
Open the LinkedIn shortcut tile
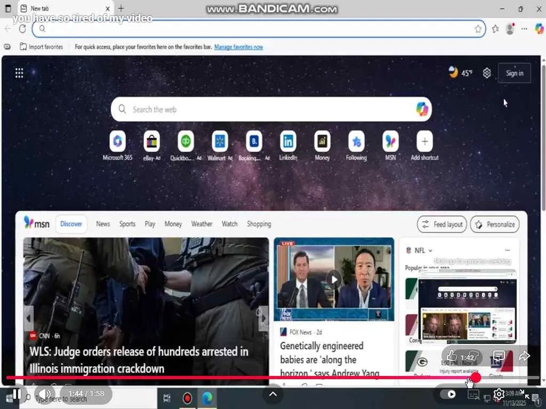pyautogui.click(x=288, y=142)
